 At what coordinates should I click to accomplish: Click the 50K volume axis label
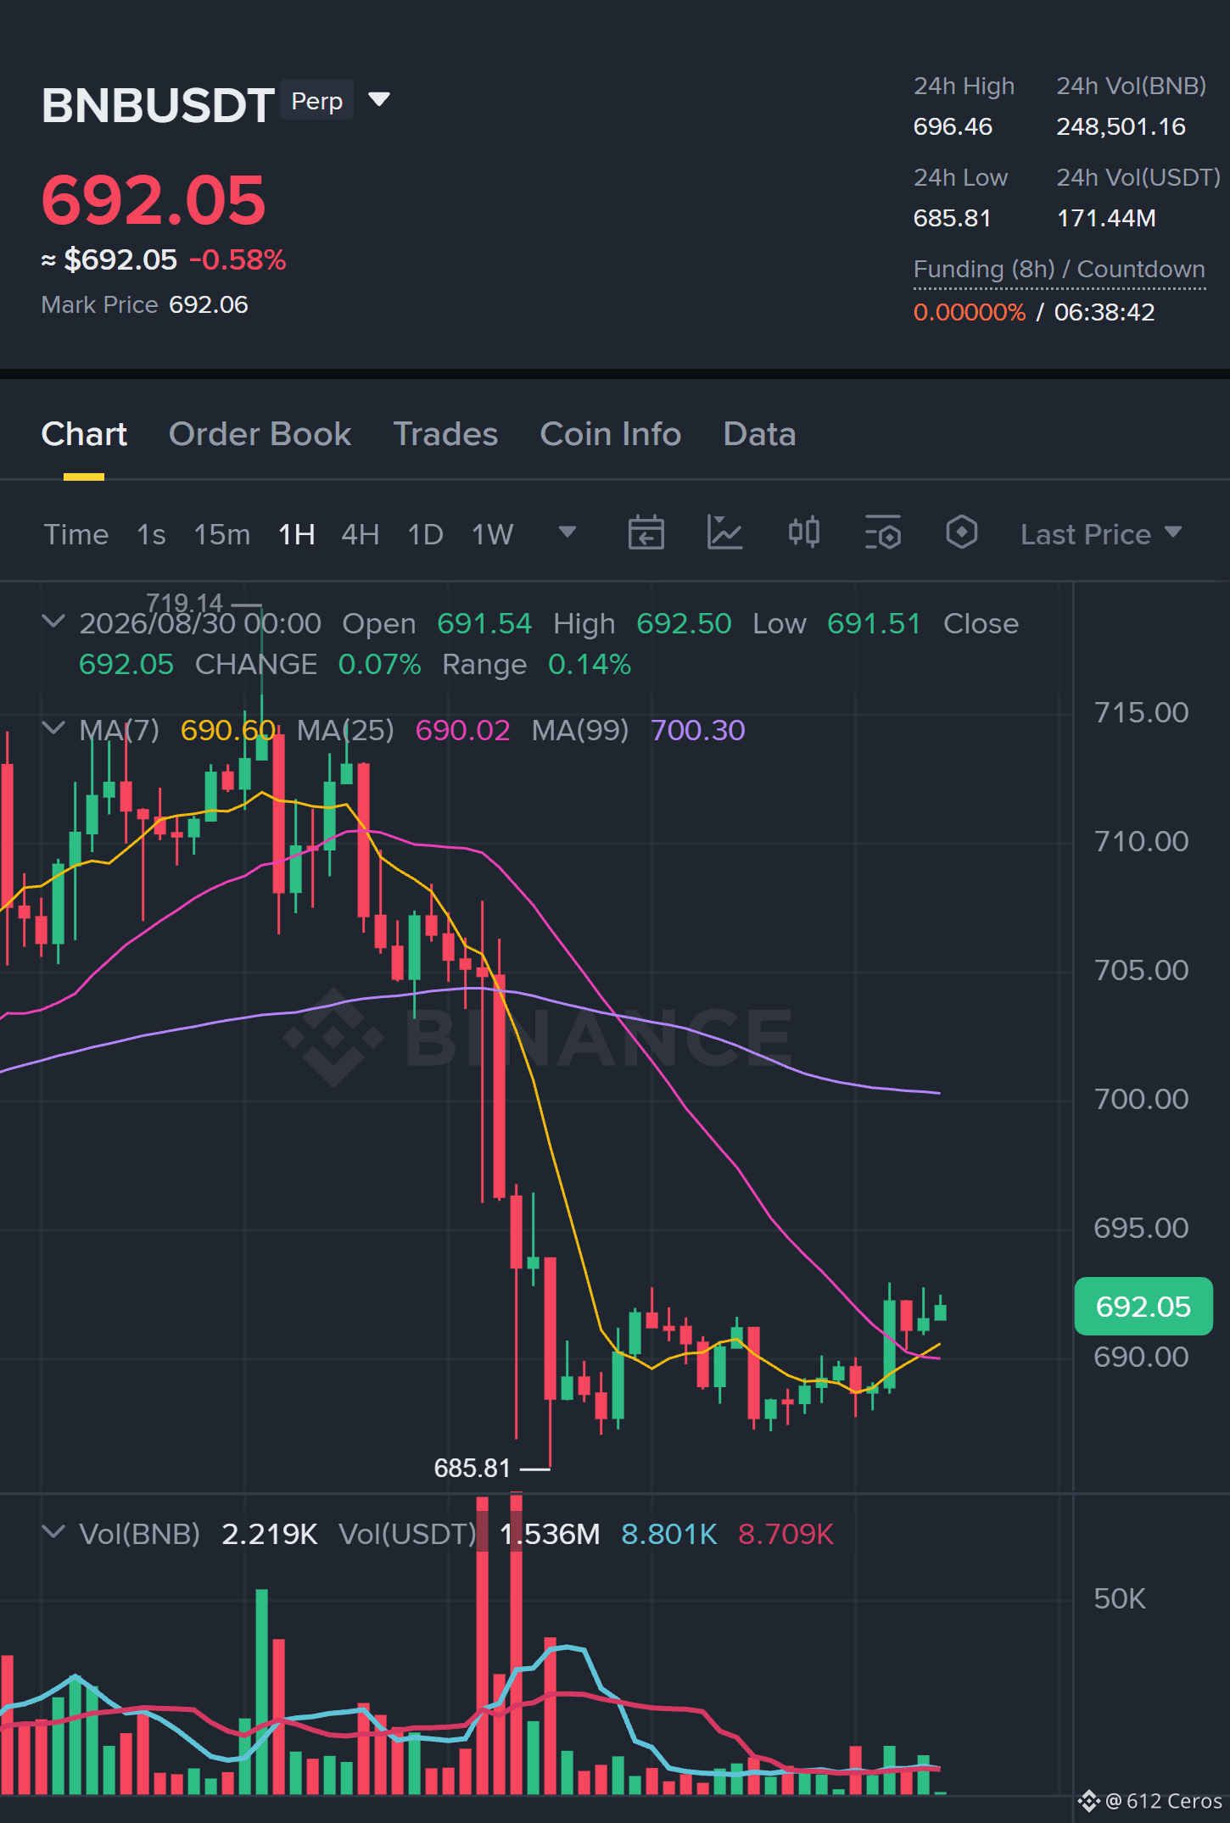[1120, 1598]
